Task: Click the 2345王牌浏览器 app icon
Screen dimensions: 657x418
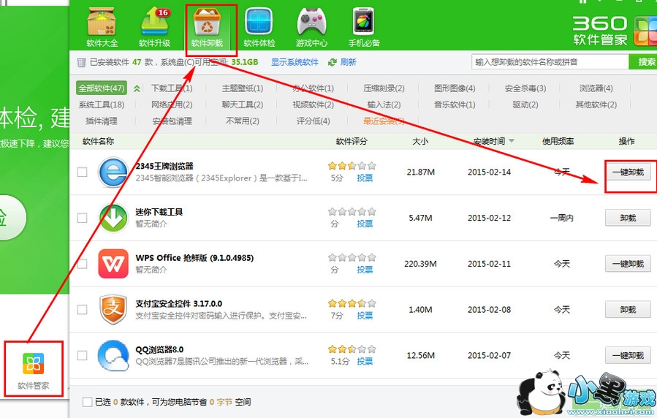Action: point(113,172)
